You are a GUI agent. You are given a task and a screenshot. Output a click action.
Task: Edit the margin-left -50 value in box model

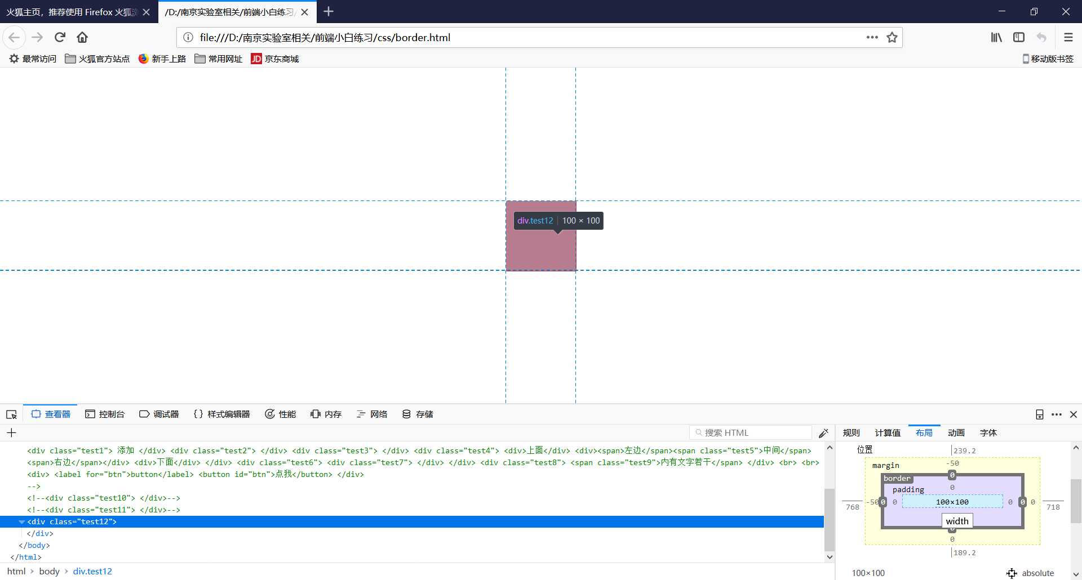coord(872,502)
